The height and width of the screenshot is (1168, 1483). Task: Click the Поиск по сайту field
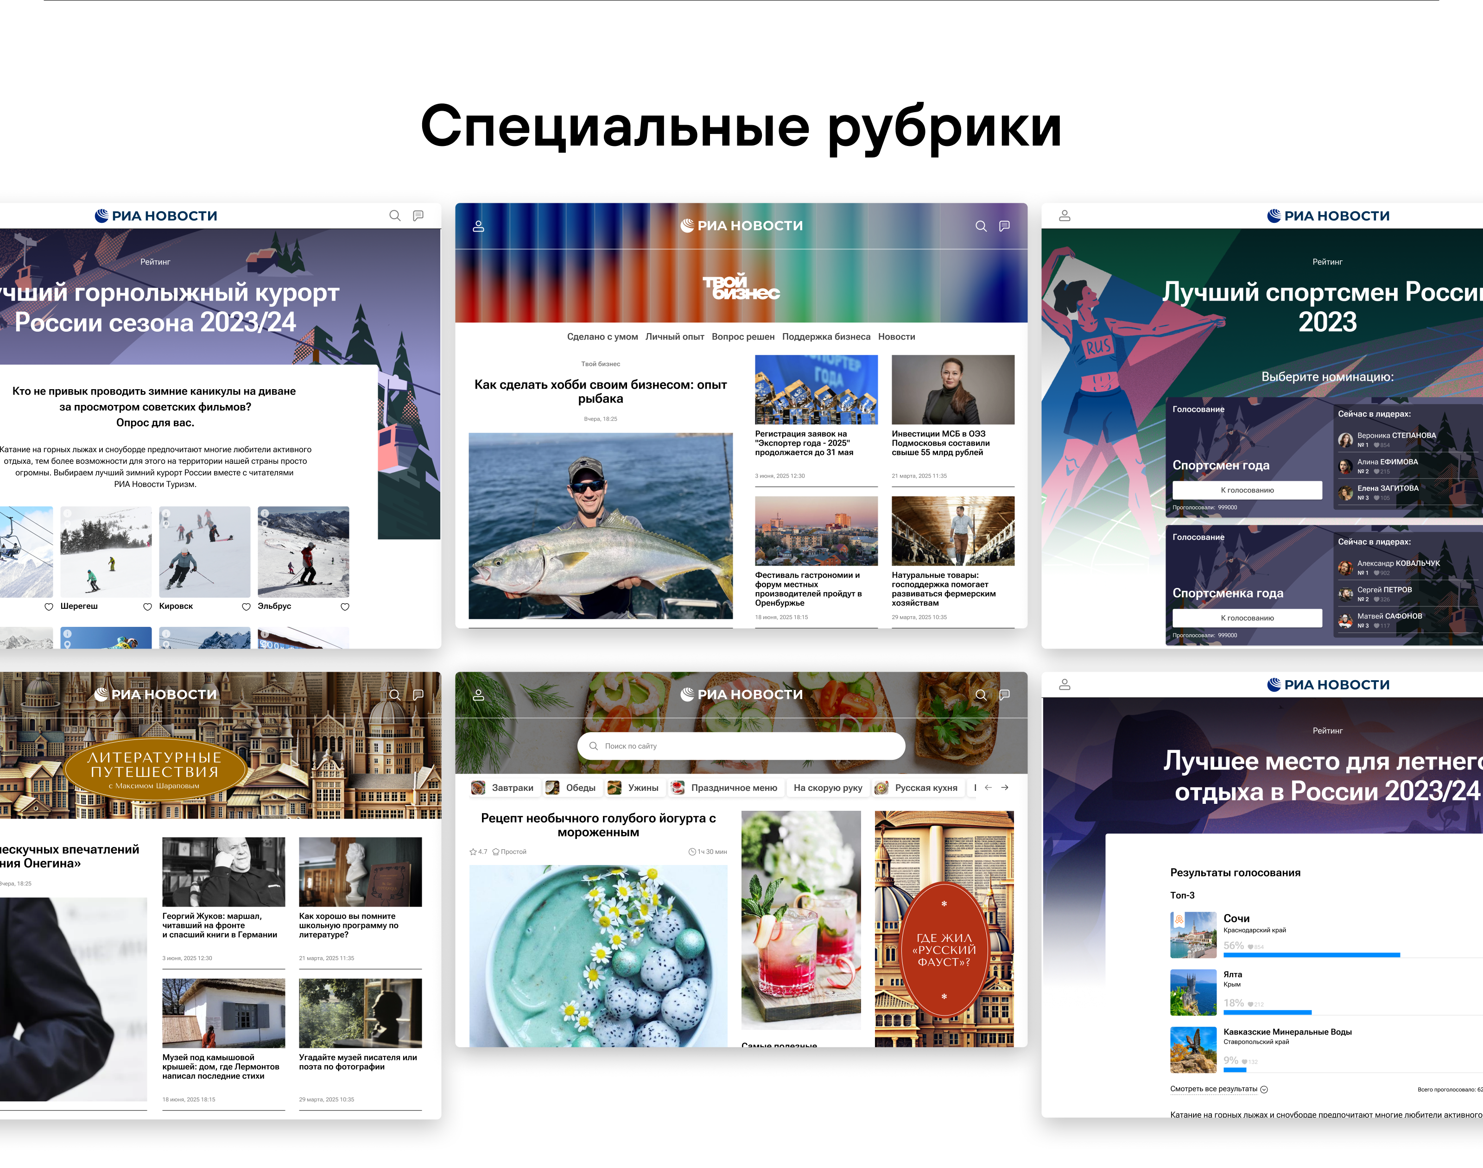(x=741, y=746)
